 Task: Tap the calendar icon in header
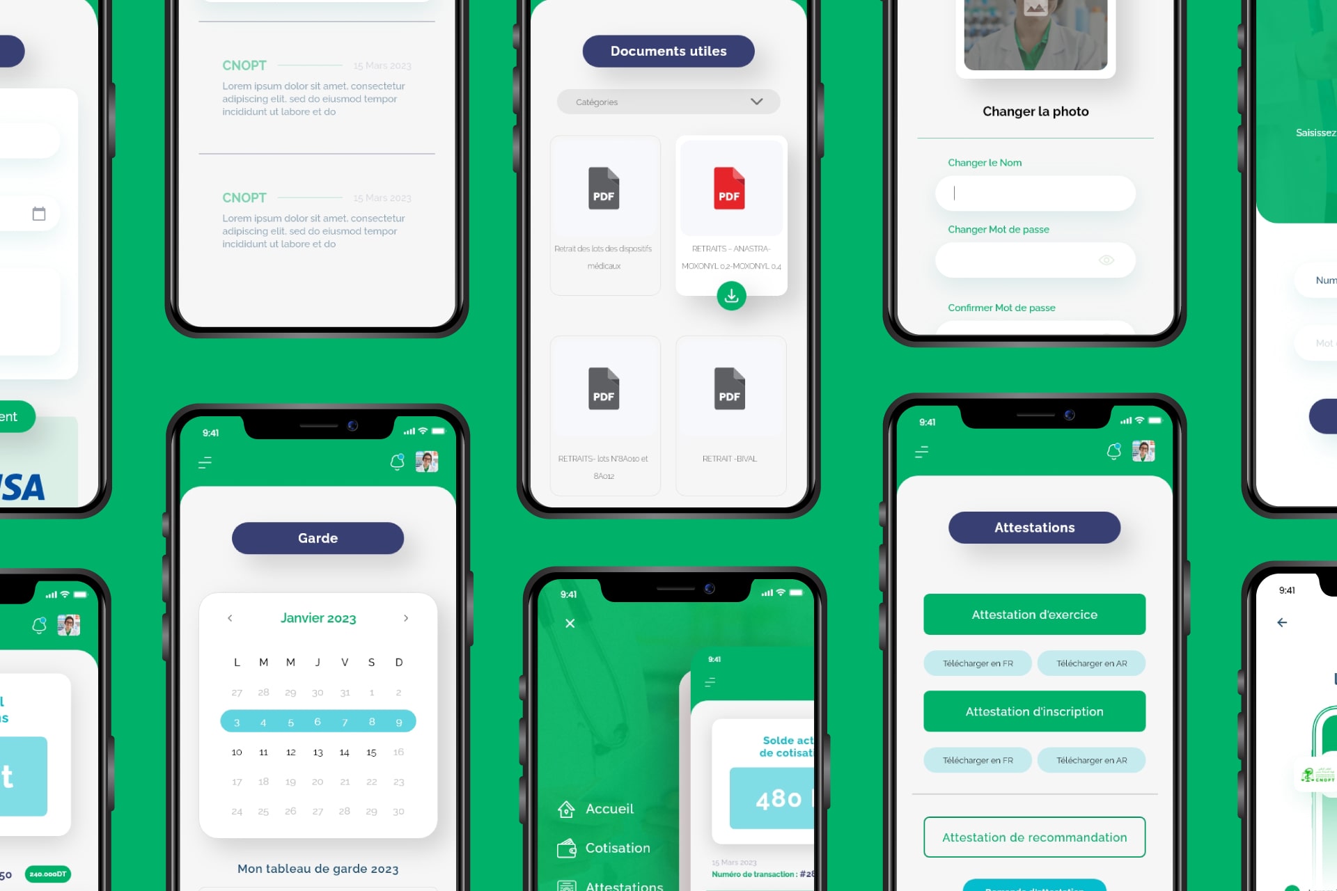39,213
